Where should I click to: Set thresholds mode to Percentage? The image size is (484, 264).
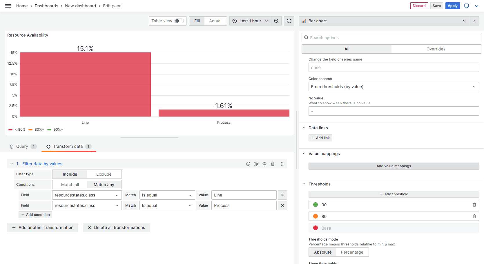[352, 252]
